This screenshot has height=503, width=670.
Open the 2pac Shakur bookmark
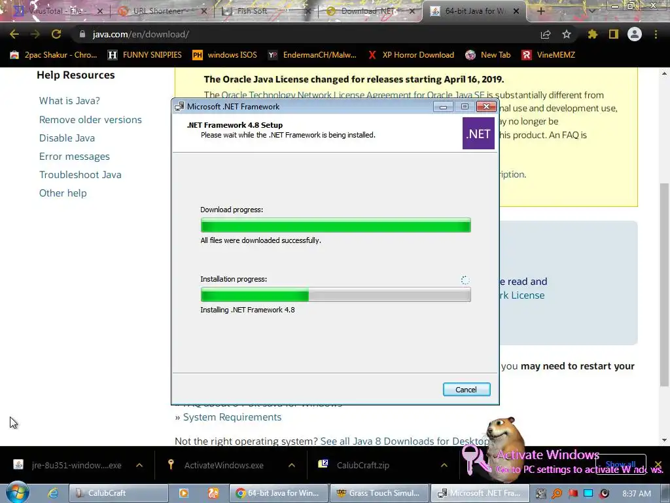54,55
